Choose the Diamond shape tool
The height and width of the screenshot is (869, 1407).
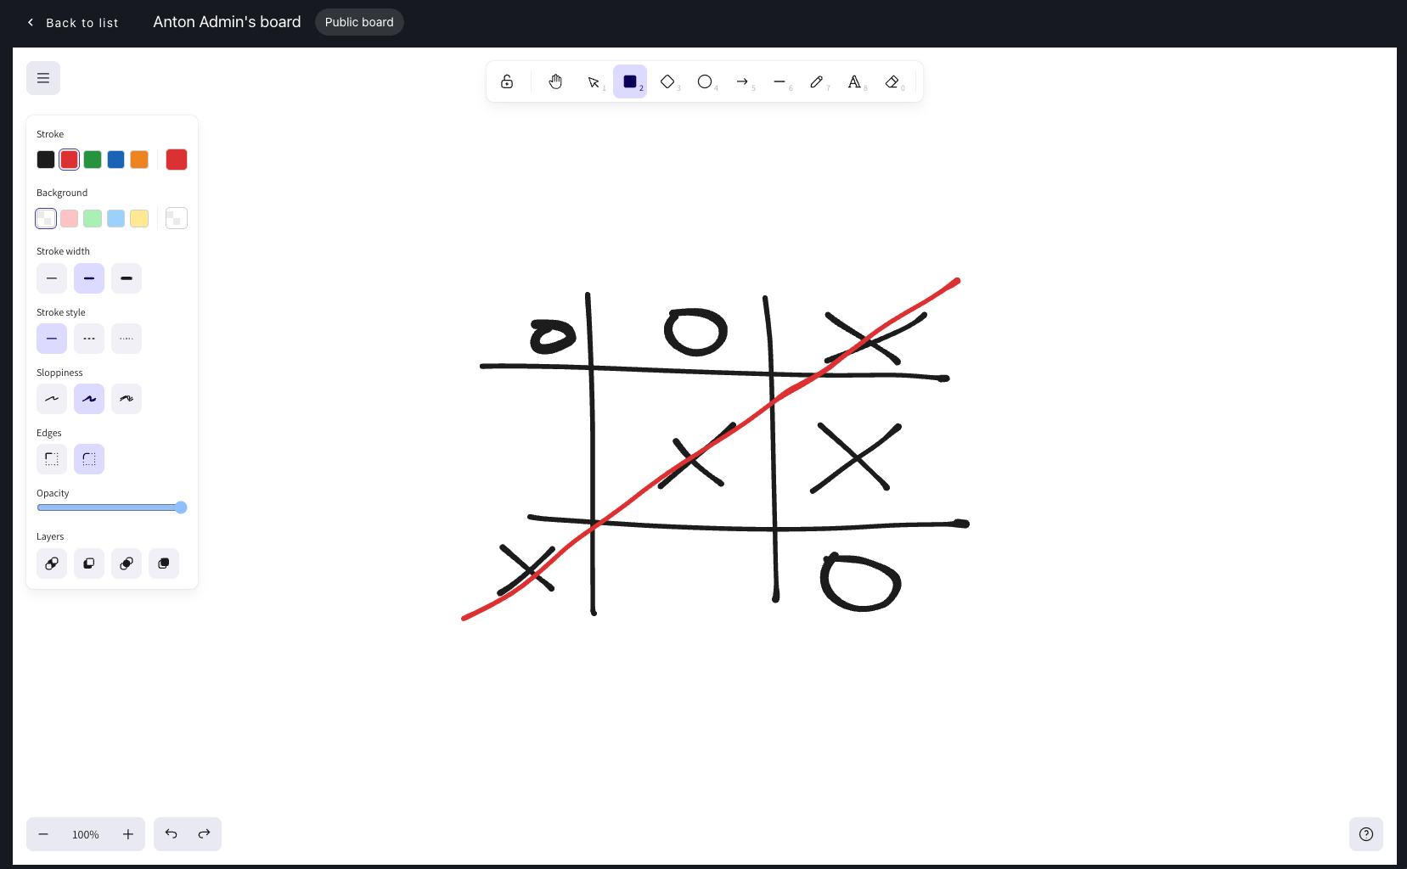(x=668, y=81)
